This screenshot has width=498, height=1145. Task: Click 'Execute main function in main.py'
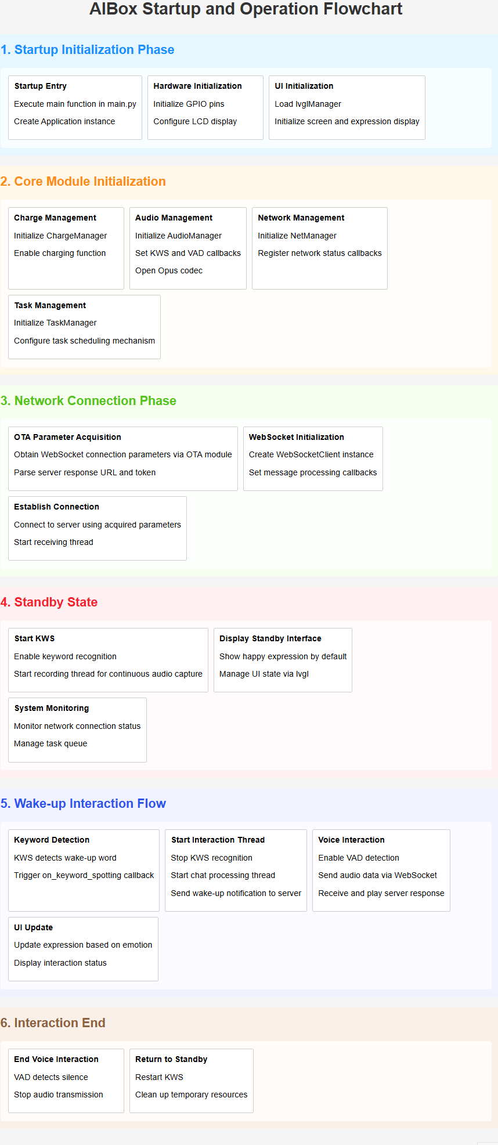75,104
